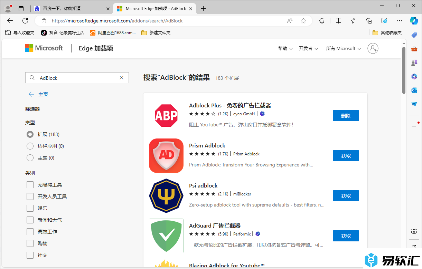Screen dimensions: 422x269
Task: Click the page vertical scrollbar thumb
Action: (404, 70)
